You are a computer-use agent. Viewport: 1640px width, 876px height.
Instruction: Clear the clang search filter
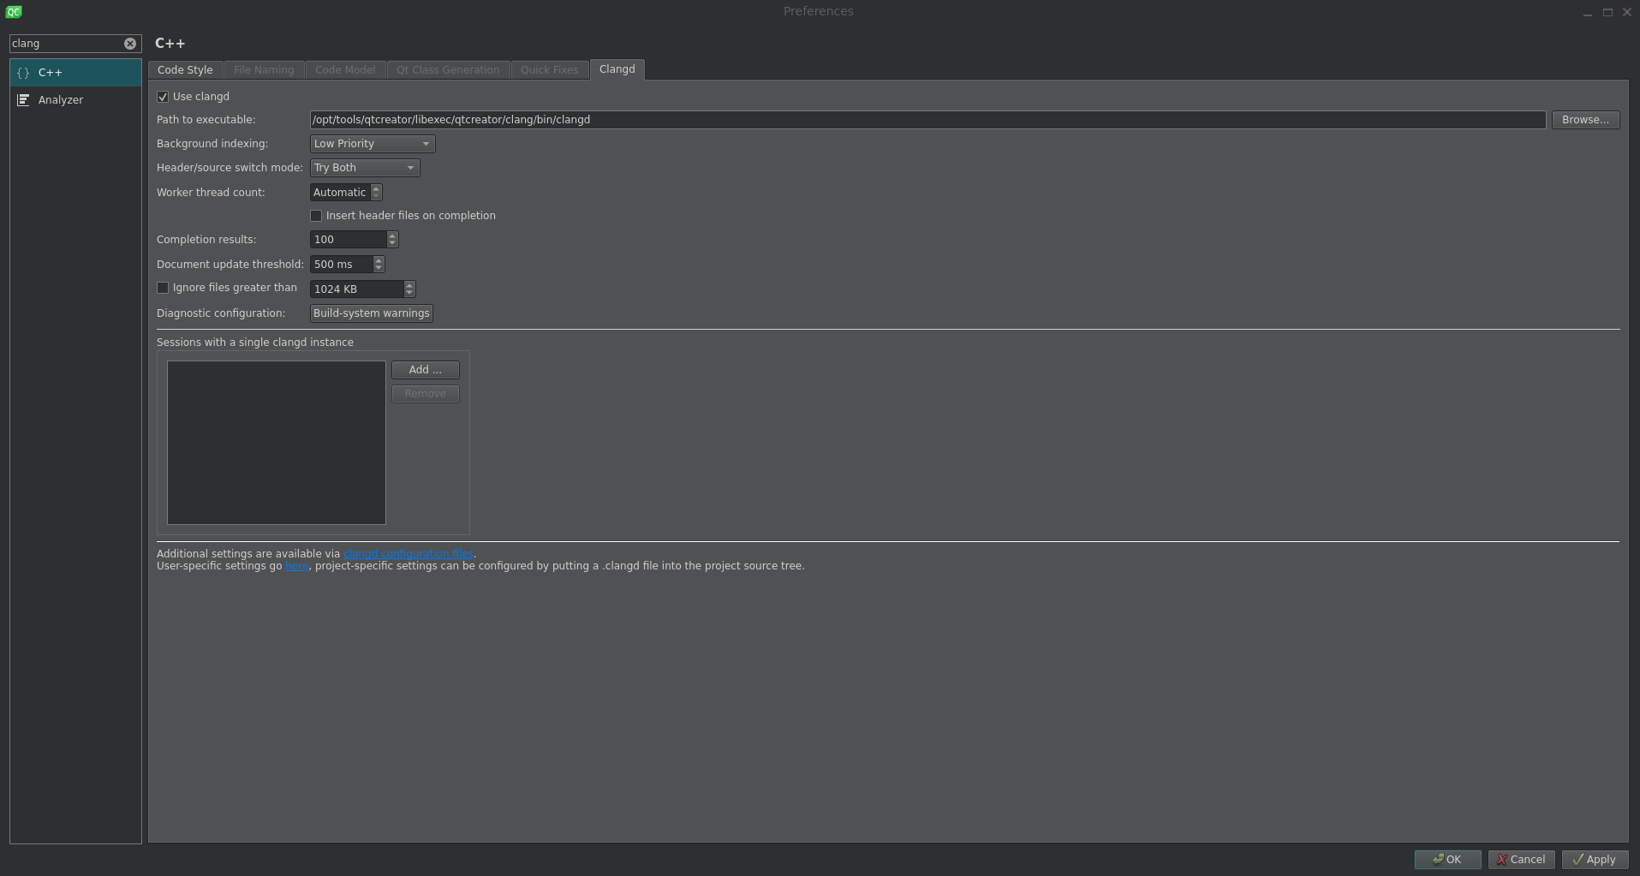tap(130, 44)
